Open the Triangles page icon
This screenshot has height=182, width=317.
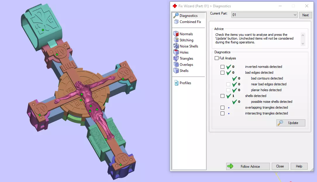pyautogui.click(x=176, y=58)
